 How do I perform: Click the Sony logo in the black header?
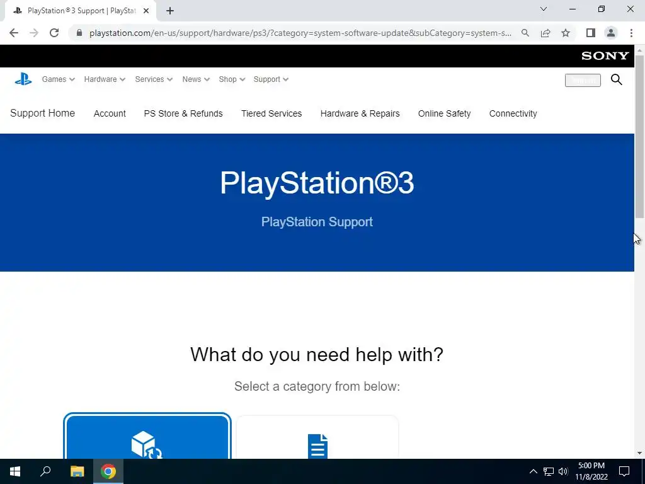(605, 56)
